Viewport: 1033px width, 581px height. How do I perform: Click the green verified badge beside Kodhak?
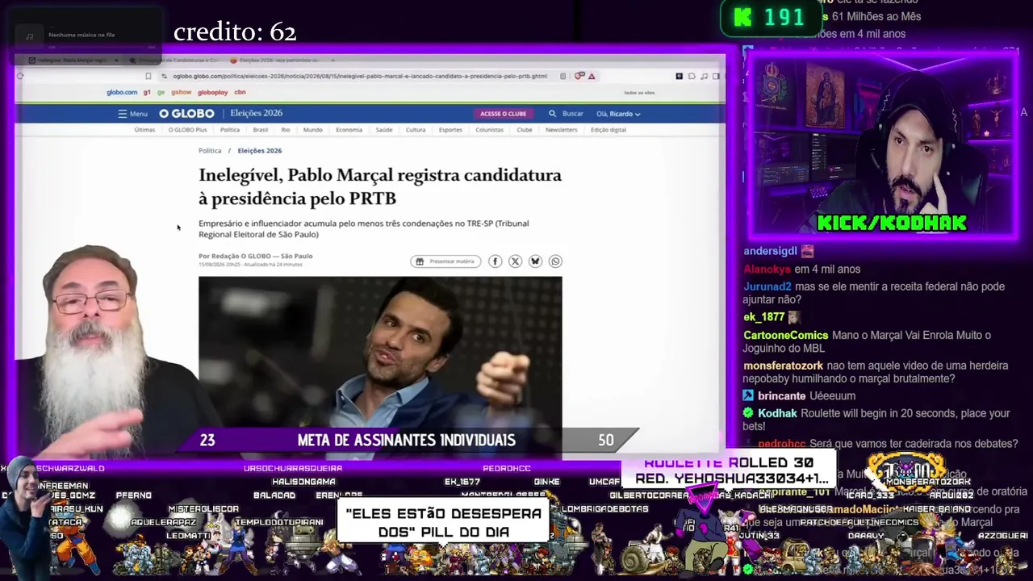[748, 413]
